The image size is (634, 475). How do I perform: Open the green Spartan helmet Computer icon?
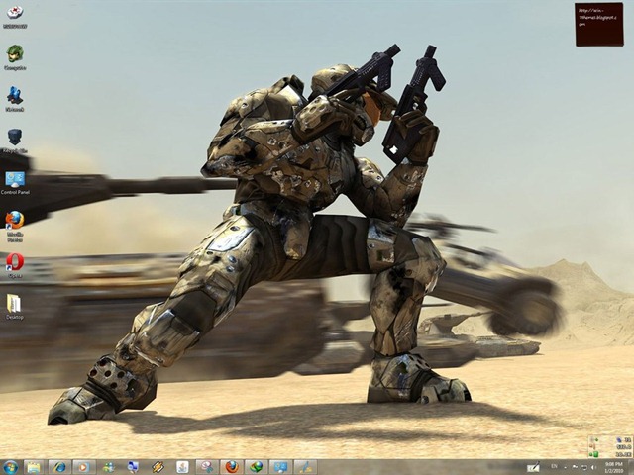(x=15, y=57)
